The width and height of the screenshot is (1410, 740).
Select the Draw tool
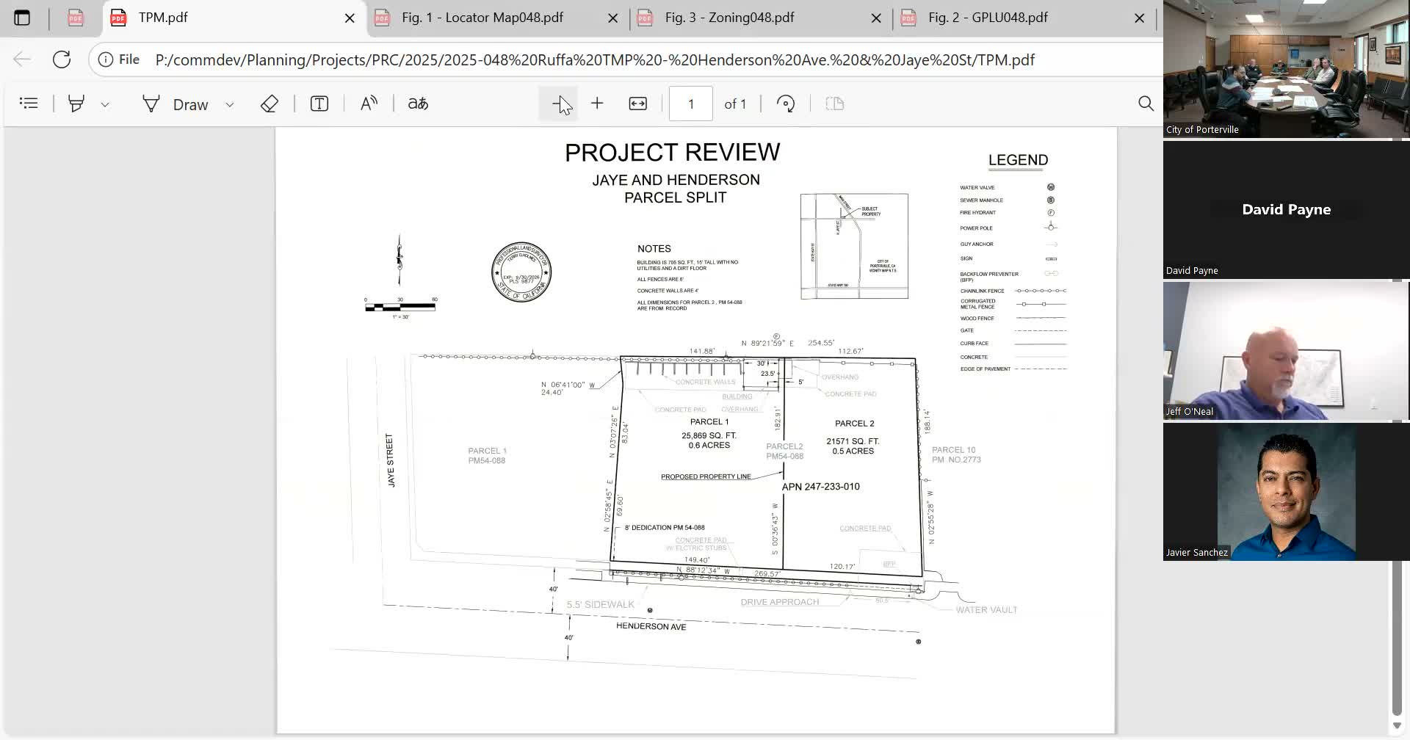176,104
